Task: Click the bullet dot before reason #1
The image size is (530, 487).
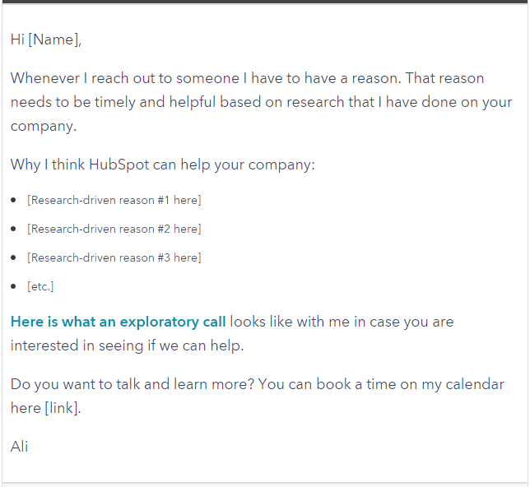Action: tap(14, 200)
